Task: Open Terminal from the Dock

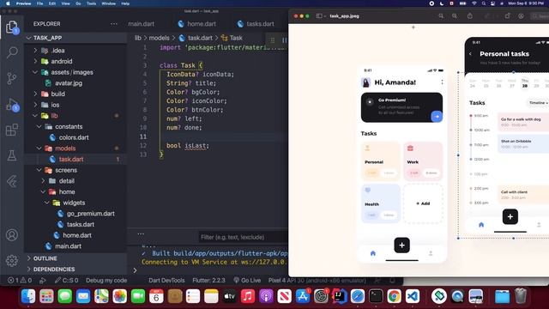Action: [x=376, y=296]
